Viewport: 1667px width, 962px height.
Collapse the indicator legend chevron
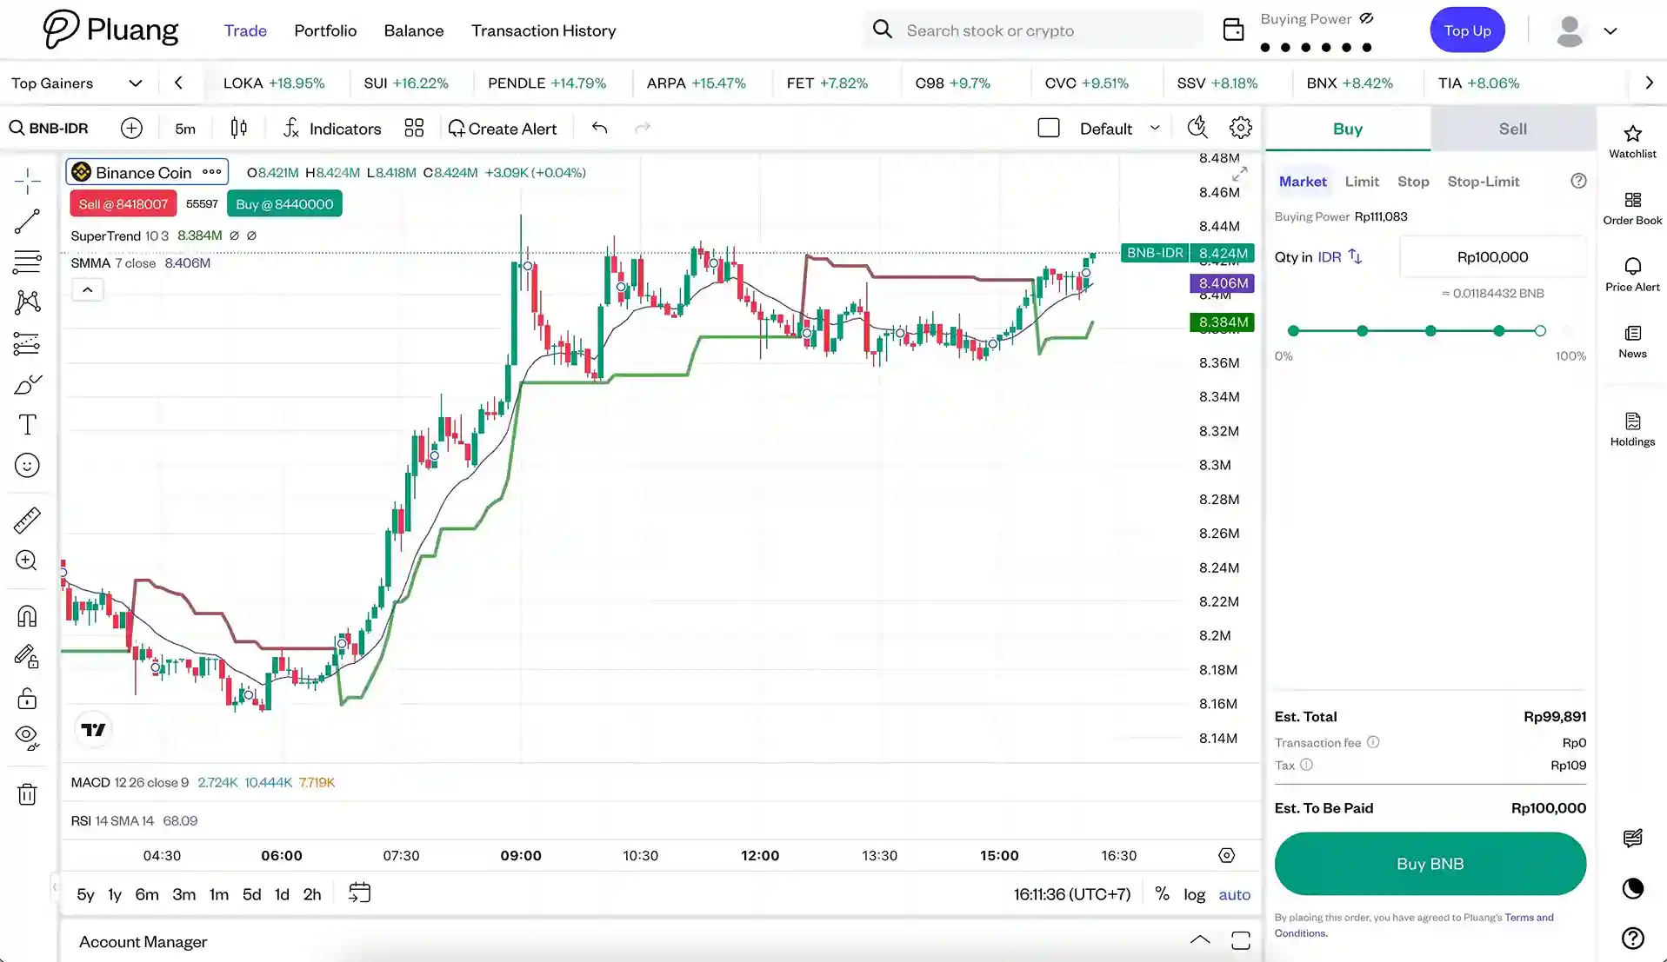(88, 289)
